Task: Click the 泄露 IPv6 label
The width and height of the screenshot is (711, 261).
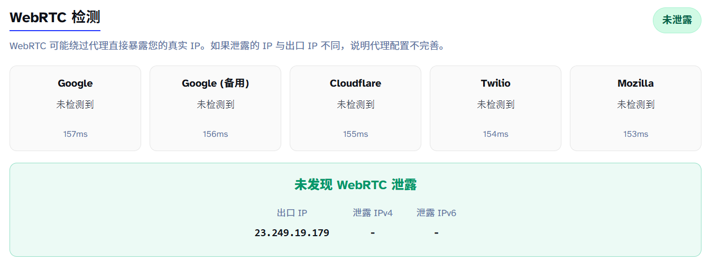Action: [436, 213]
